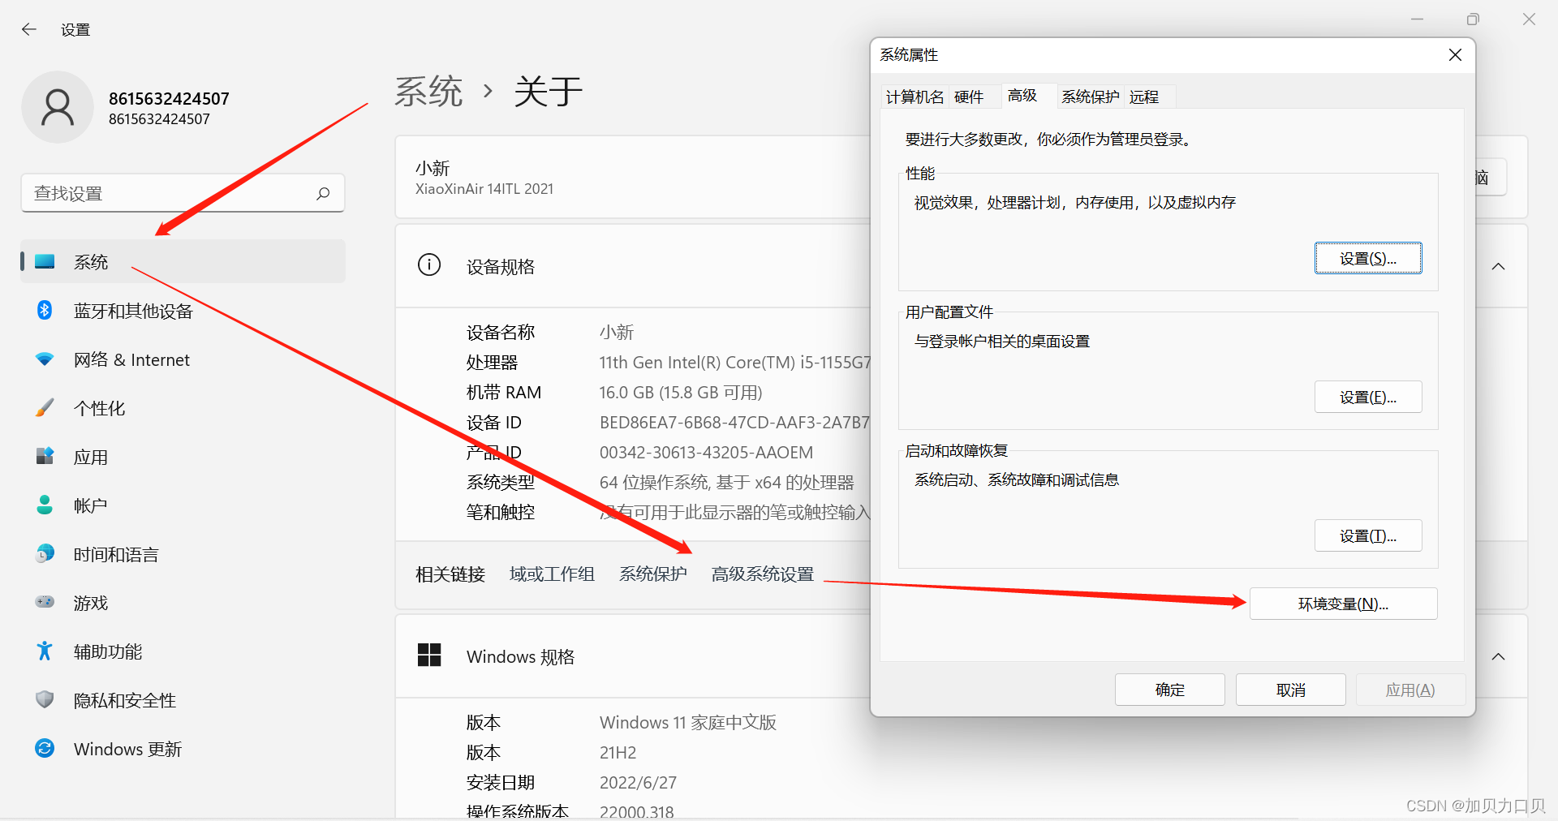The height and width of the screenshot is (821, 1558).
Task: Click the Windows logo icon by Windows 规格
Action: pyautogui.click(x=429, y=655)
